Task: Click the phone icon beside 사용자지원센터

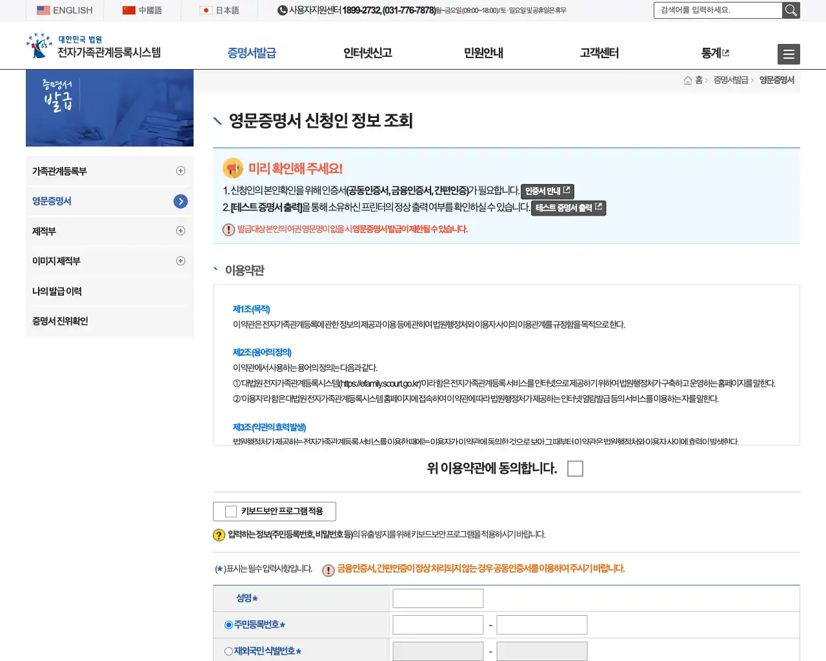Action: click(x=281, y=10)
